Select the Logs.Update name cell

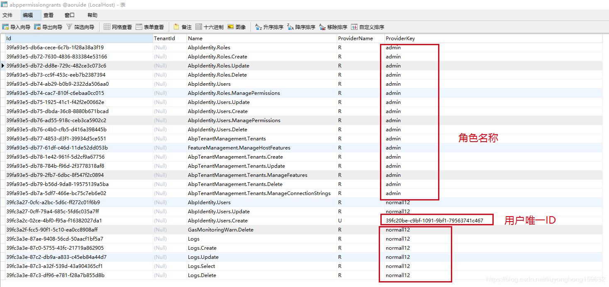click(262, 257)
